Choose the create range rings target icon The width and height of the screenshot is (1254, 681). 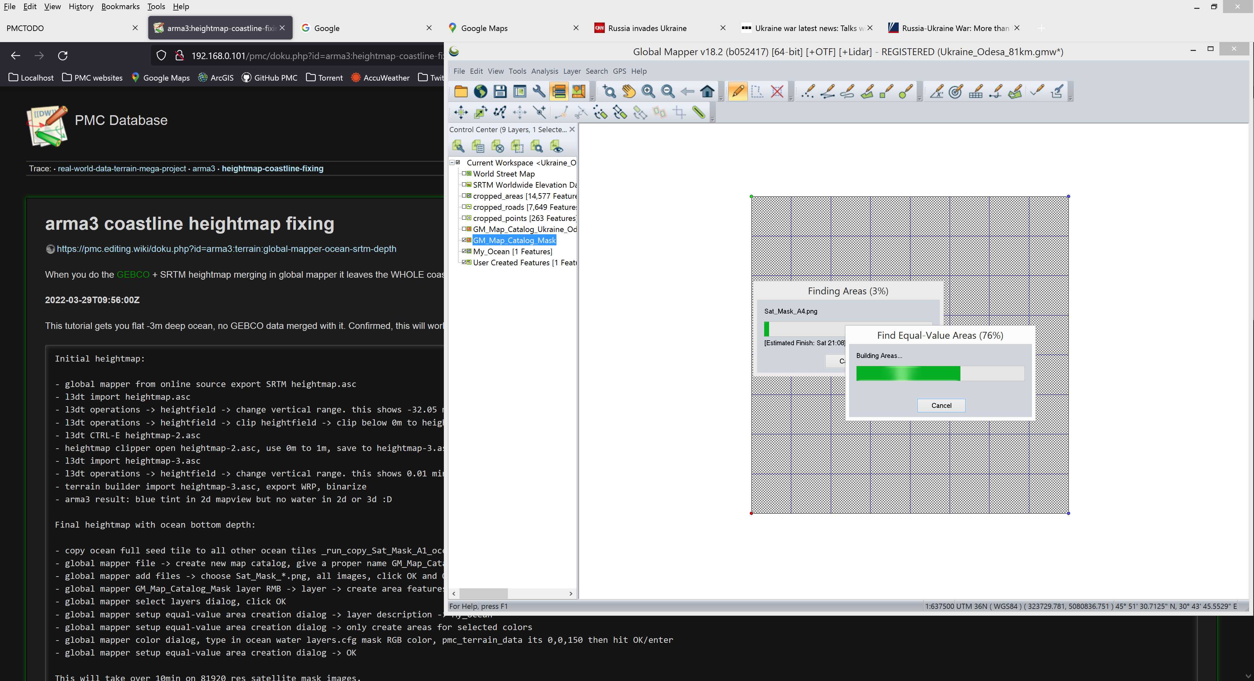click(956, 91)
